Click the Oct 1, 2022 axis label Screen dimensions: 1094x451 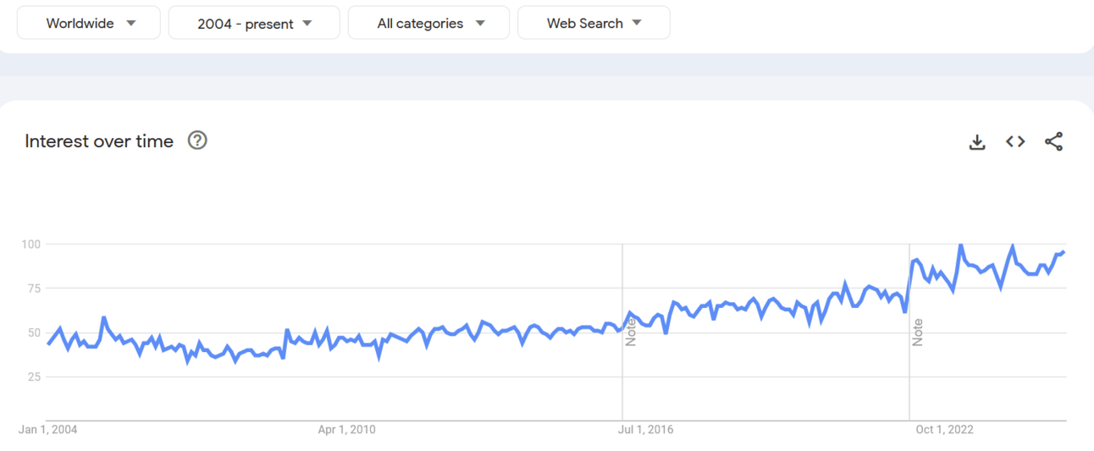click(945, 430)
